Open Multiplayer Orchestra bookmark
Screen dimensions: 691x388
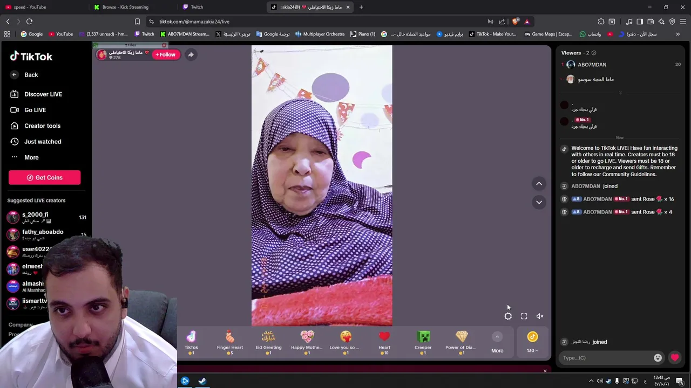319,34
